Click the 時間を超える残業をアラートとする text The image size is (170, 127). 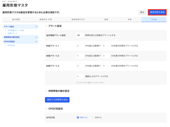tap(100, 35)
